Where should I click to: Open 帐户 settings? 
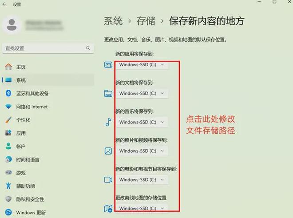pos(21,146)
